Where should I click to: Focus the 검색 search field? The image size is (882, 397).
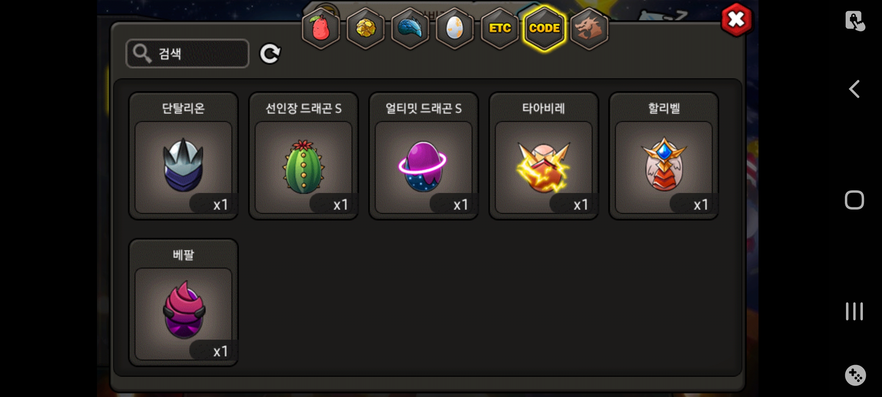(187, 54)
